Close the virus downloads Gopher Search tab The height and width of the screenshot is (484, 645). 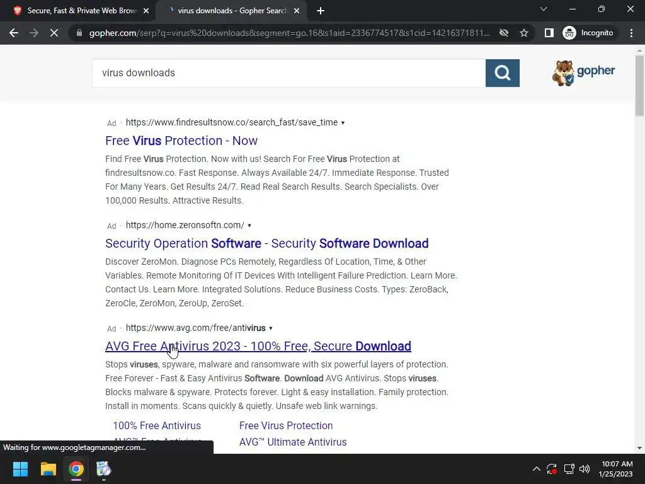[297, 11]
